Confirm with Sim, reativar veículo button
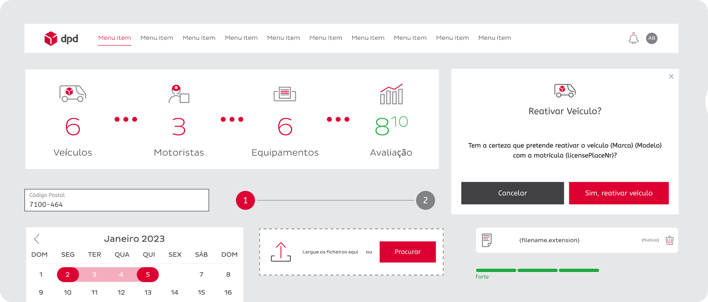708x302 pixels. [x=619, y=193]
